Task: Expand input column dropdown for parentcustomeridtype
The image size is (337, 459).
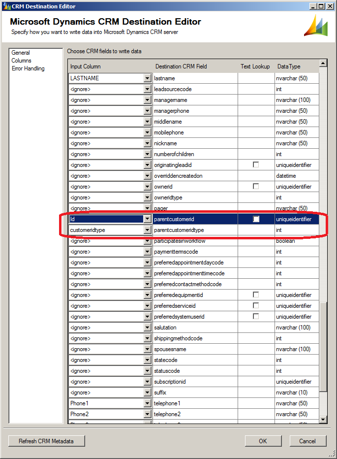Action: 148,230
